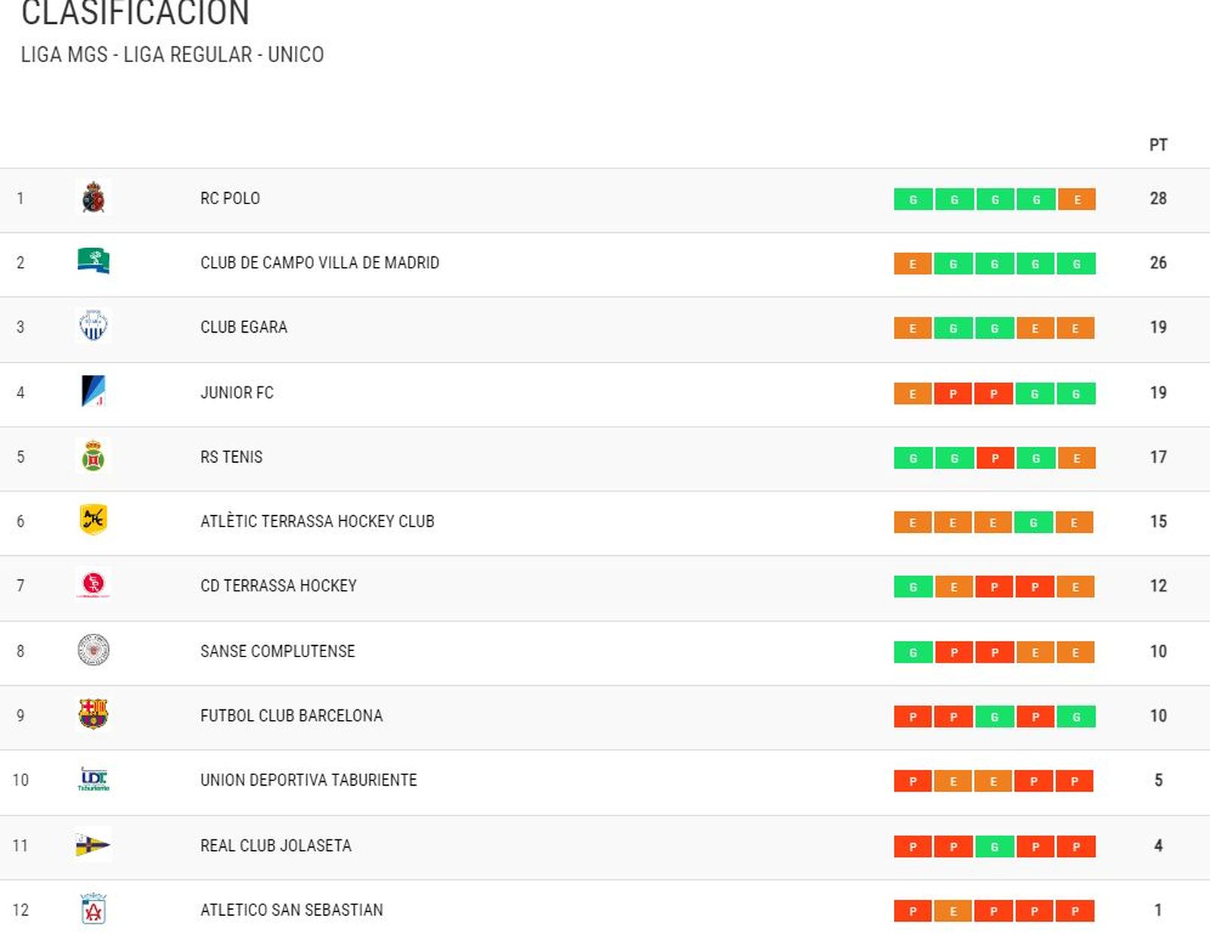The width and height of the screenshot is (1210, 940).
Task: Click the Atlètic Terrassa yellow shield
Action: coord(93,520)
